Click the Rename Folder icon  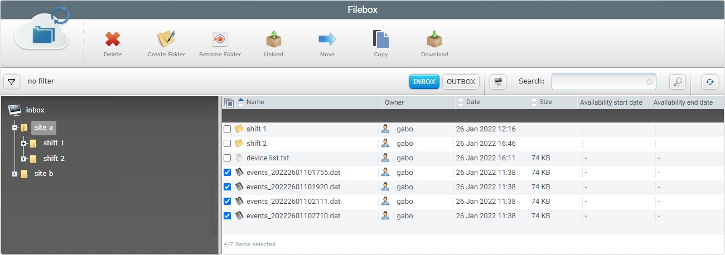tap(220, 39)
